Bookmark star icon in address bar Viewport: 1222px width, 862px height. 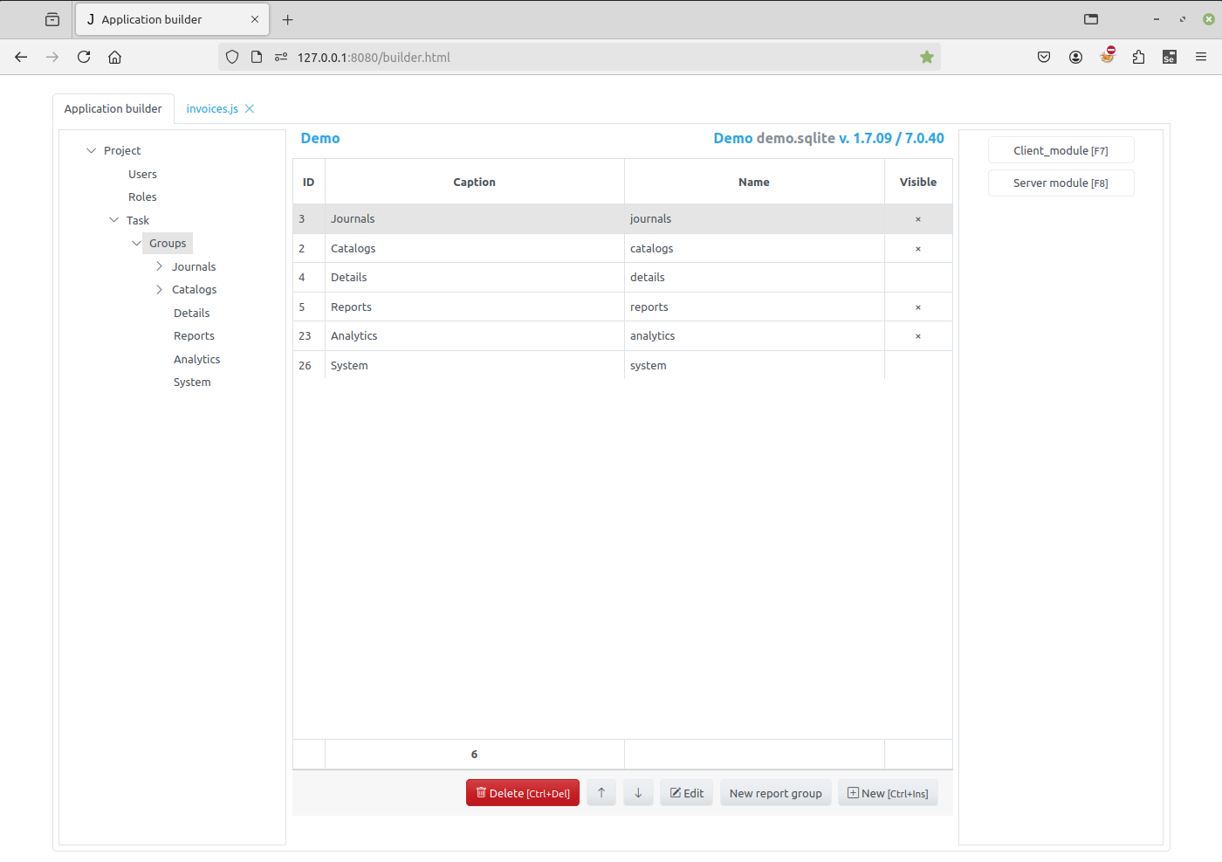coord(927,57)
